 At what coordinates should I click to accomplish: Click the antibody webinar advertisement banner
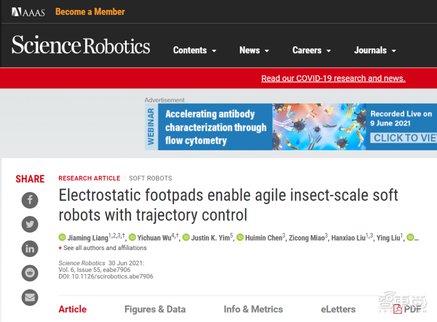tap(291, 127)
